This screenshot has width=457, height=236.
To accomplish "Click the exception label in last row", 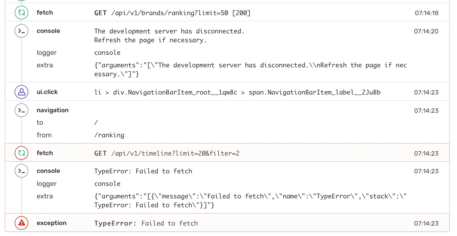I will coord(52,223).
